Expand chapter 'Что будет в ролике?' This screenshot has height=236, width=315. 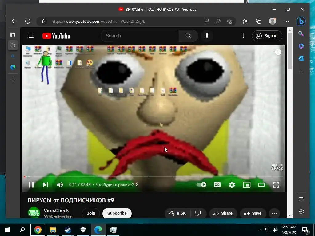pos(117,185)
